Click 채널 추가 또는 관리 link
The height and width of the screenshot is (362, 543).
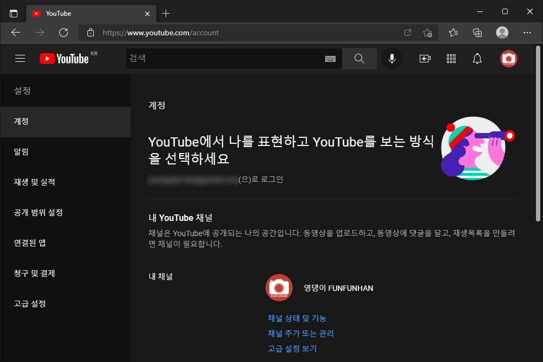click(301, 334)
